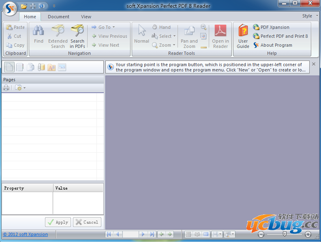Click the snapshot icon in Reader Tools
This screenshot has height=242, width=321.
[x=203, y=36]
